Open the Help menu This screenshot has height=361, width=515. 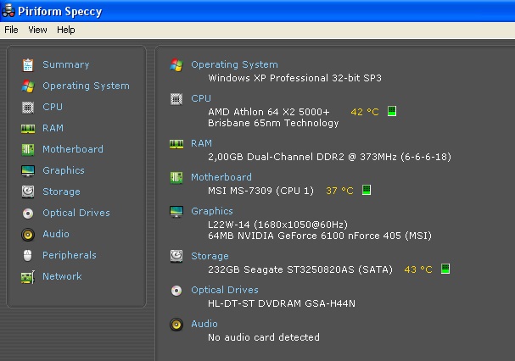coord(65,30)
